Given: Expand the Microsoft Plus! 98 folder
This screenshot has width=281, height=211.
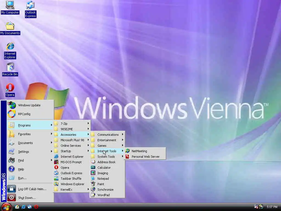Looking at the screenshot, I should (72, 140).
